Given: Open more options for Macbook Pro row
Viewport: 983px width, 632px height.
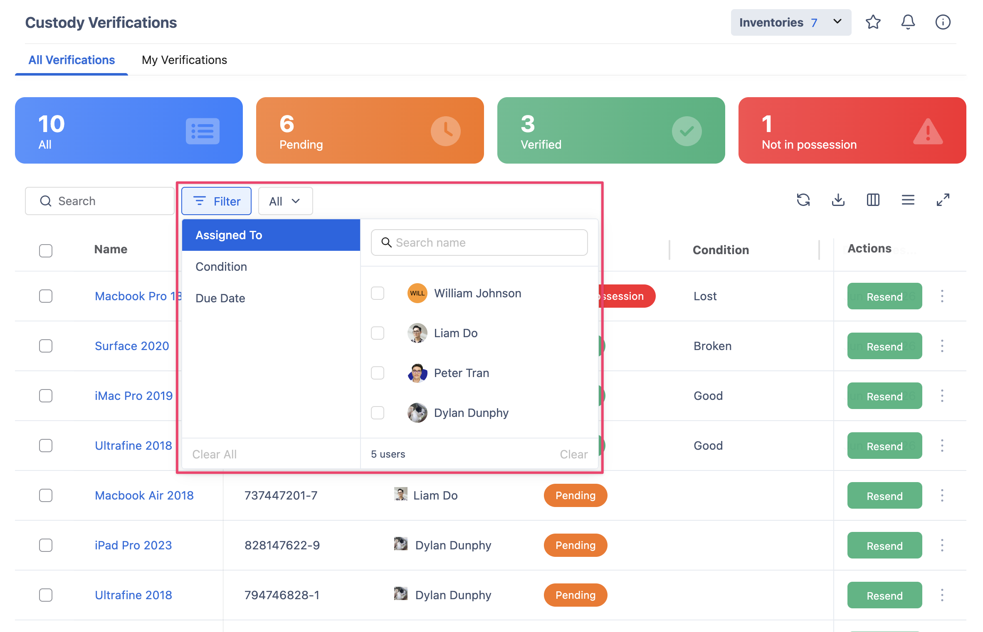Looking at the screenshot, I should click(x=942, y=296).
